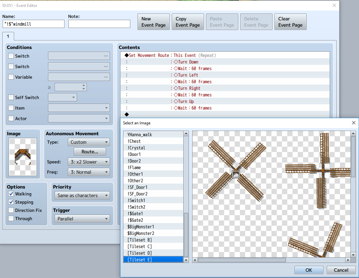Click the scroll up arrow in image list
Viewport: 359px width, 278px height.
(186, 134)
